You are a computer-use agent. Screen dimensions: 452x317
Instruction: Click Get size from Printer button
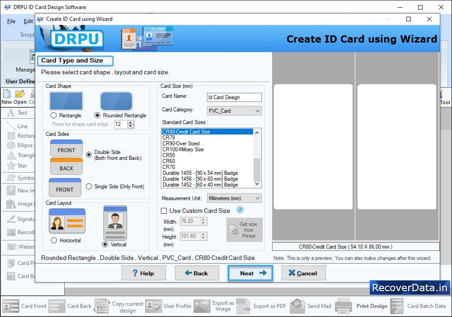(245, 230)
